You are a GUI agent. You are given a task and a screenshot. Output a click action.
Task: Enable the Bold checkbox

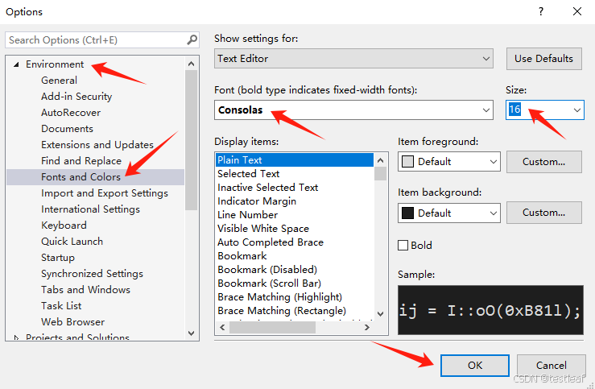403,245
